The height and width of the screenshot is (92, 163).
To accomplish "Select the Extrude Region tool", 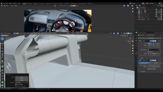I will (x=2, y=67).
